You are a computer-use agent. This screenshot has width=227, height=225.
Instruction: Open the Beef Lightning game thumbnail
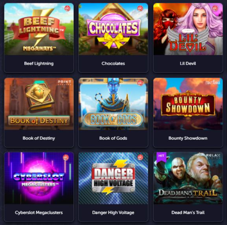pyautogui.click(x=39, y=29)
